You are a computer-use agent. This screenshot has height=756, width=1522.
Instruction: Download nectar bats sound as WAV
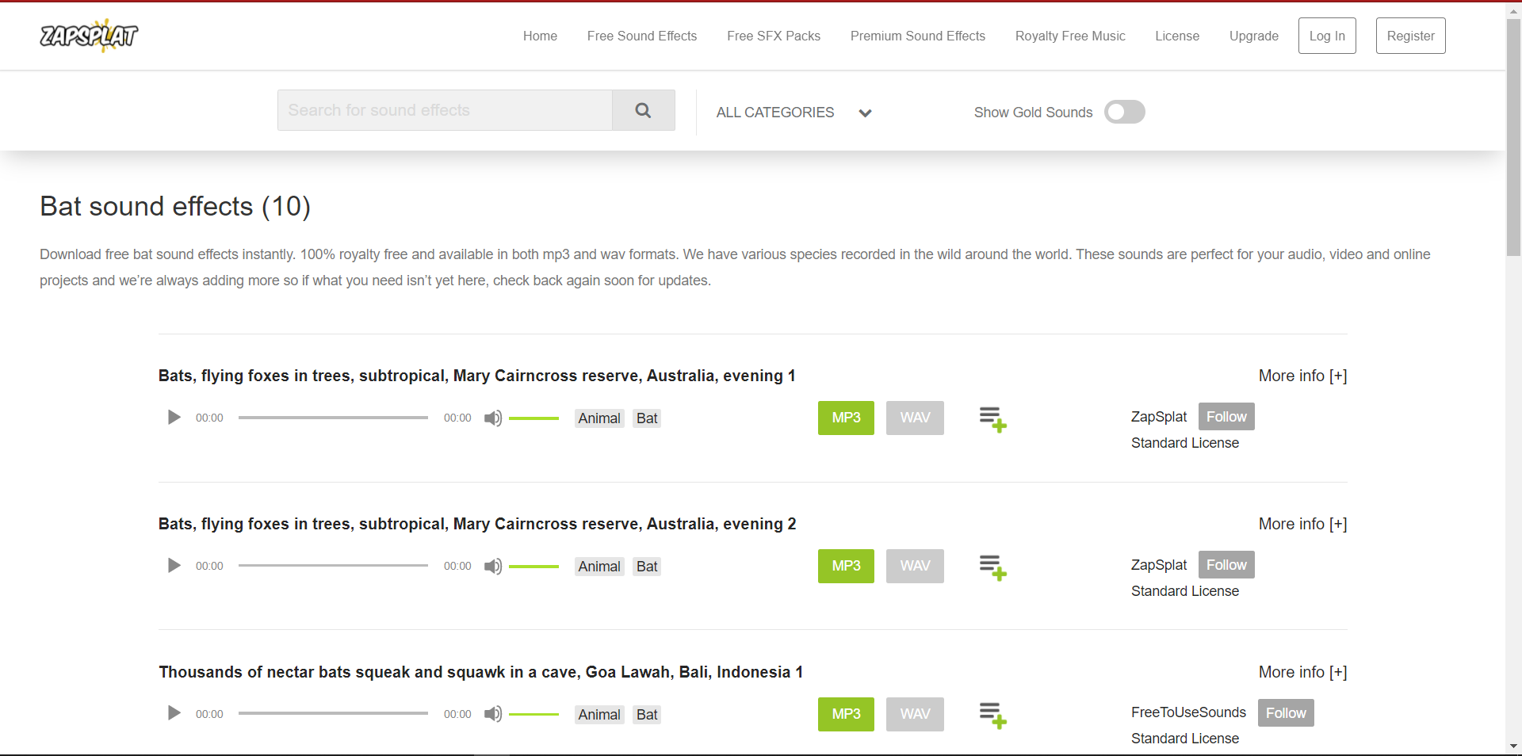tap(915, 714)
